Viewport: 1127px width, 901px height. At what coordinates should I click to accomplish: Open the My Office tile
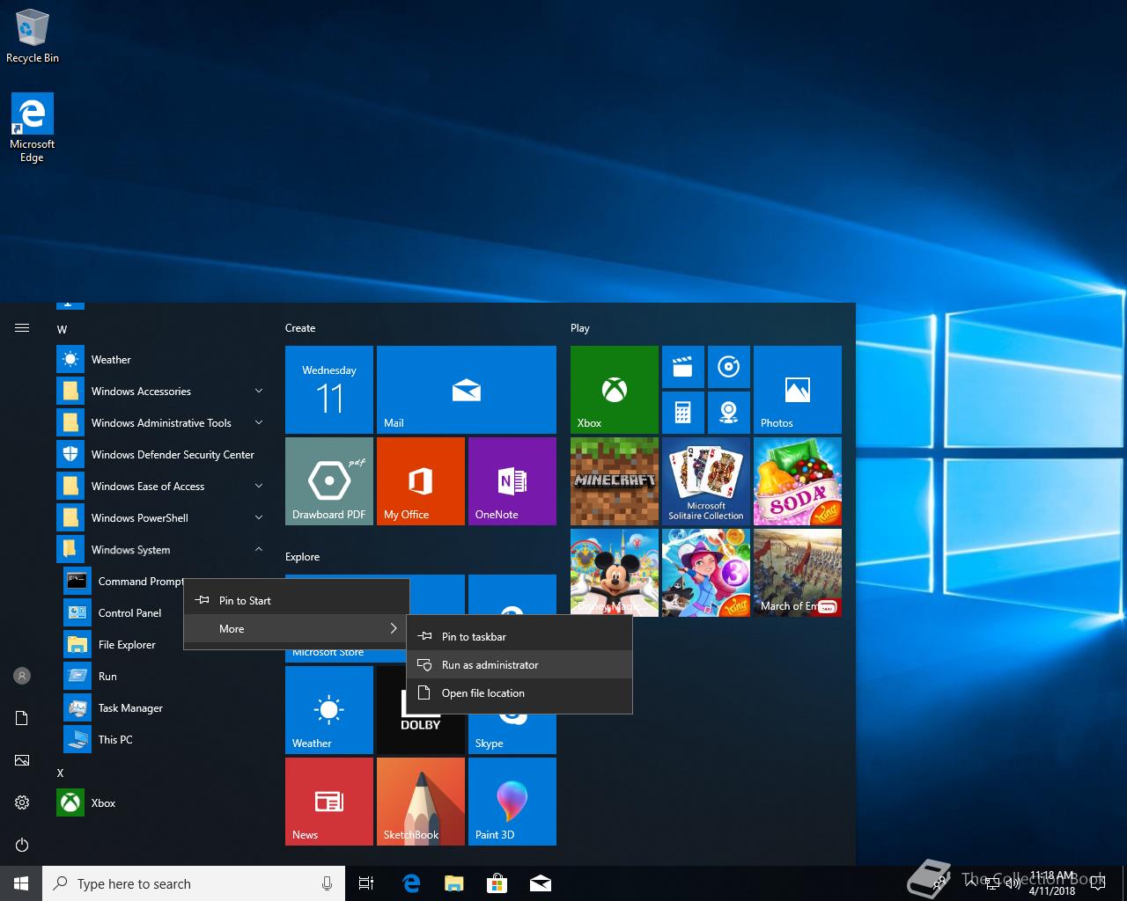coord(421,481)
